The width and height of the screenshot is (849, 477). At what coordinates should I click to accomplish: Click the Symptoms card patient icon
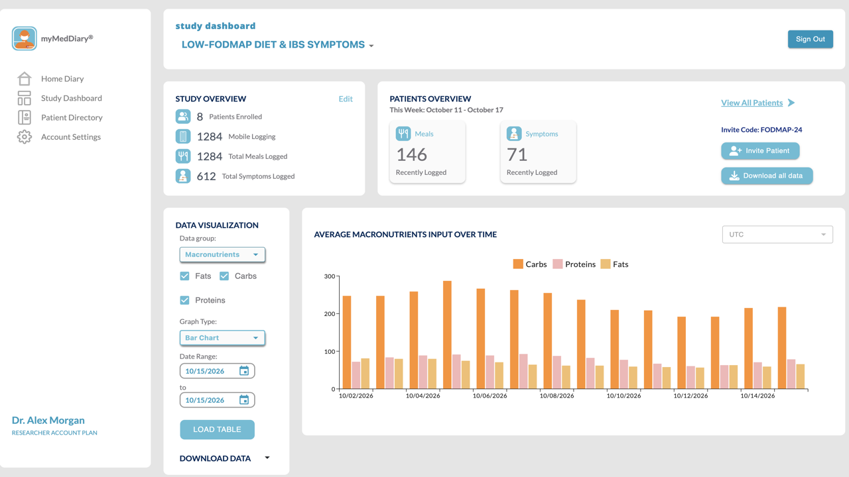[x=514, y=134]
